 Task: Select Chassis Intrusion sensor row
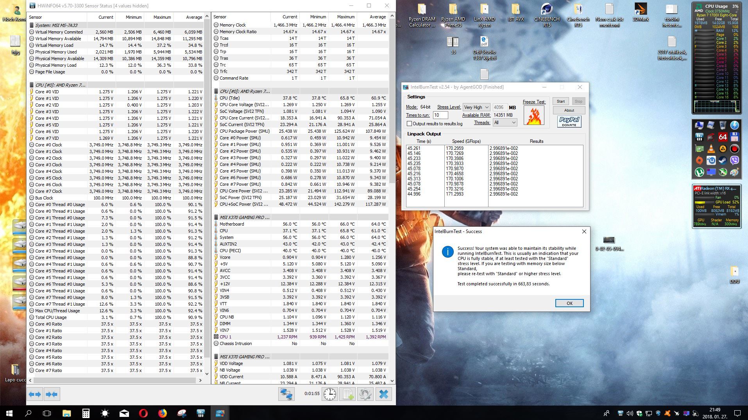300,343
